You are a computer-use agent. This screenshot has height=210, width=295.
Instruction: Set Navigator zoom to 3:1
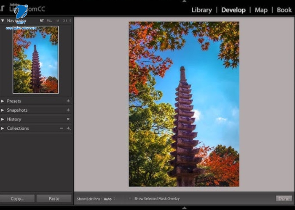pos(65,21)
